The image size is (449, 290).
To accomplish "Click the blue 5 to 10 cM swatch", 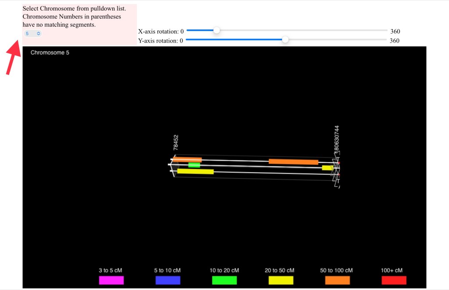I will [x=167, y=280].
